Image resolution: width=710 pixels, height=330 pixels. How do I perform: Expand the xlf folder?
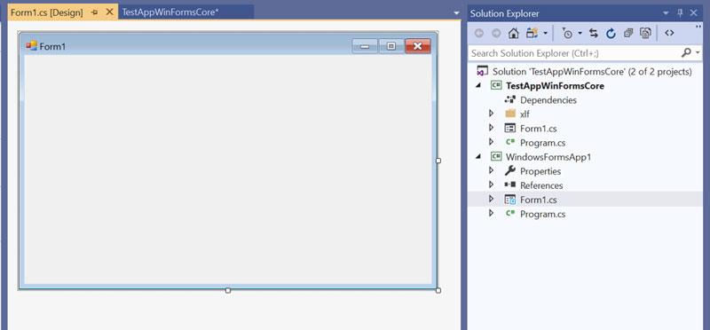pyautogui.click(x=491, y=114)
